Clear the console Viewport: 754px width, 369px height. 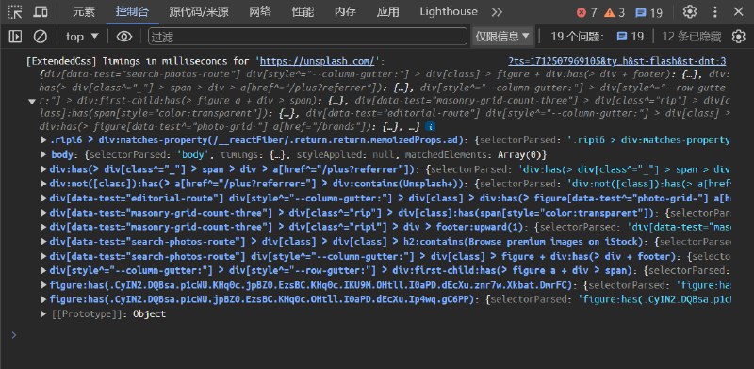point(40,37)
